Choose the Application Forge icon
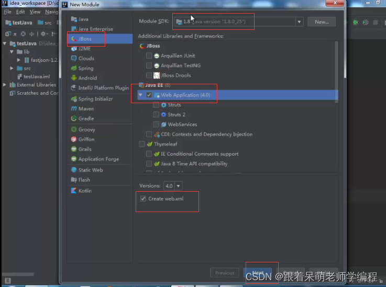The image size is (386, 287). click(74, 159)
